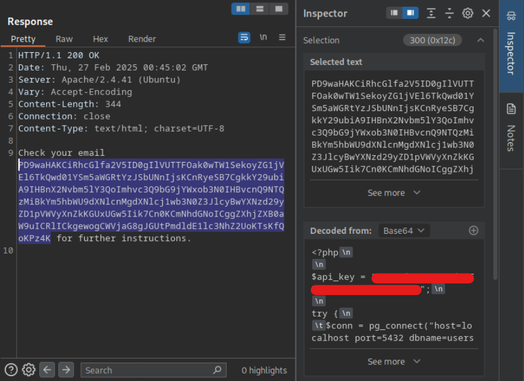Click the Search input field
The image size is (524, 381).
(147, 370)
